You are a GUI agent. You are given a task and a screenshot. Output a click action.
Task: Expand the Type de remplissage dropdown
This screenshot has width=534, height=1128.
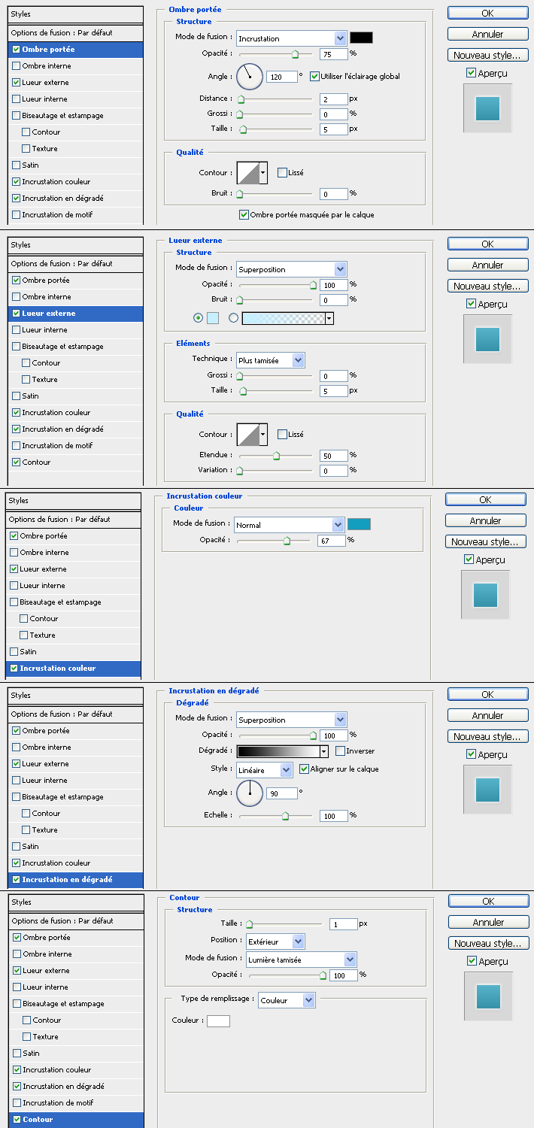[x=287, y=1000]
